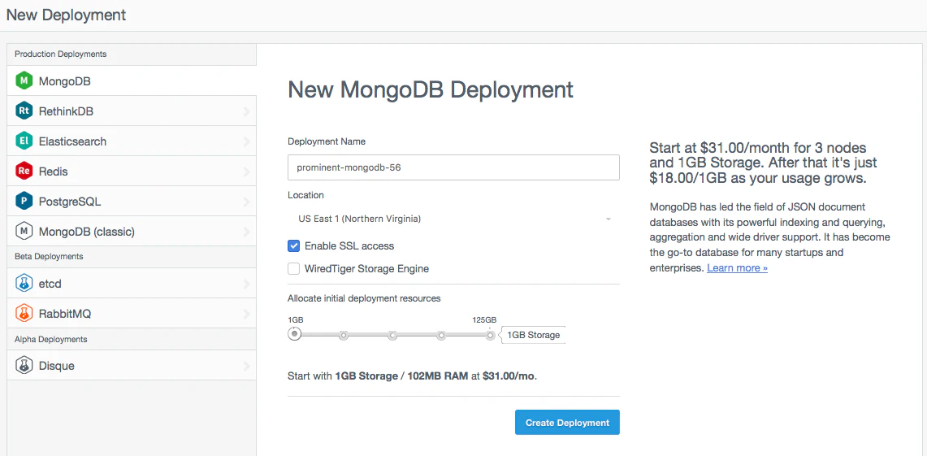Viewport: 927px width, 456px height.
Task: Click the Disque flask icon
Action: tap(24, 366)
